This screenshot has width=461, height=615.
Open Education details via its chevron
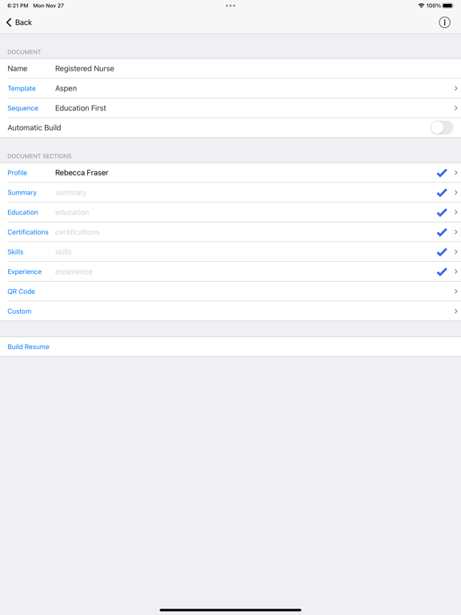point(455,212)
